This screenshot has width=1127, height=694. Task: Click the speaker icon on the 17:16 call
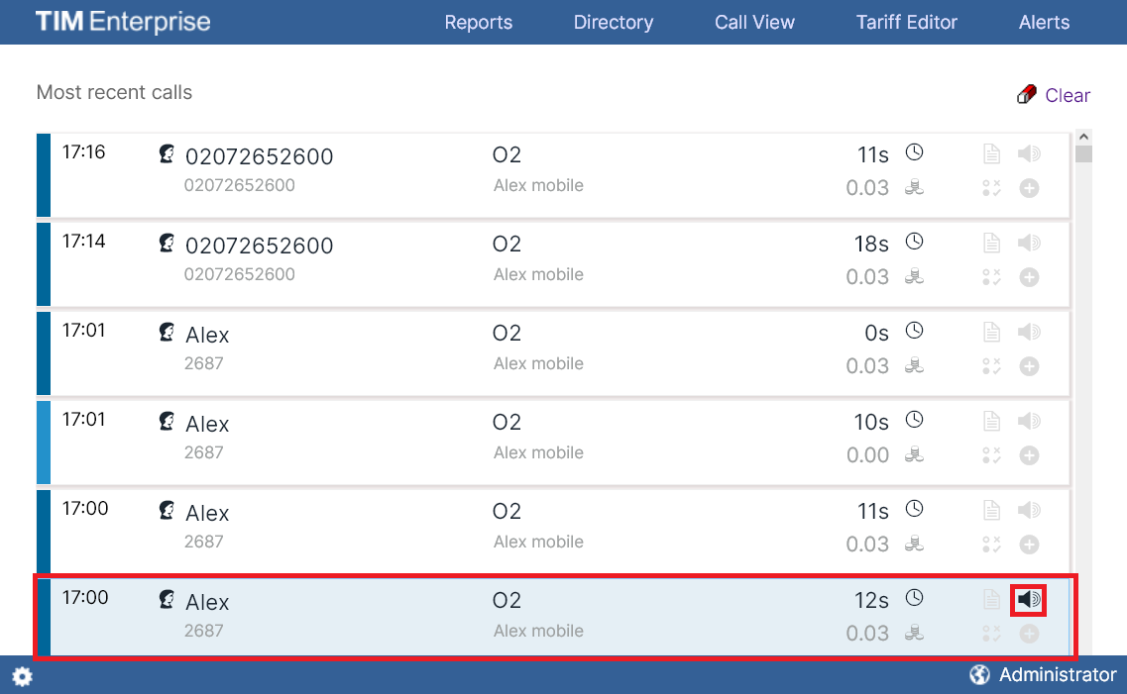pos(1029,153)
